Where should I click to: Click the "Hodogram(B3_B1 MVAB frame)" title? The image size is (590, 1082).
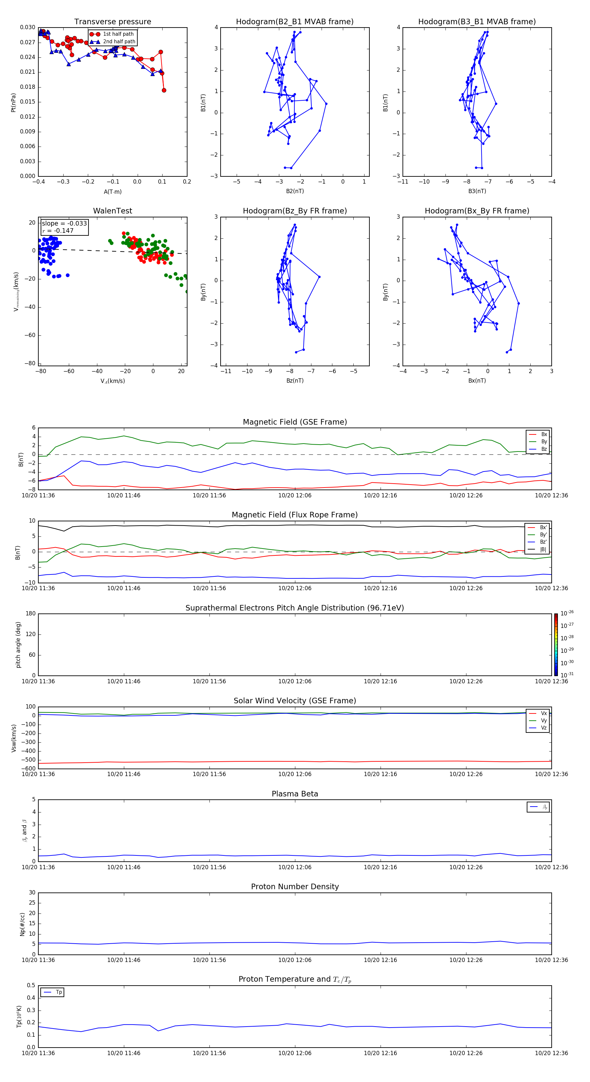477,22
